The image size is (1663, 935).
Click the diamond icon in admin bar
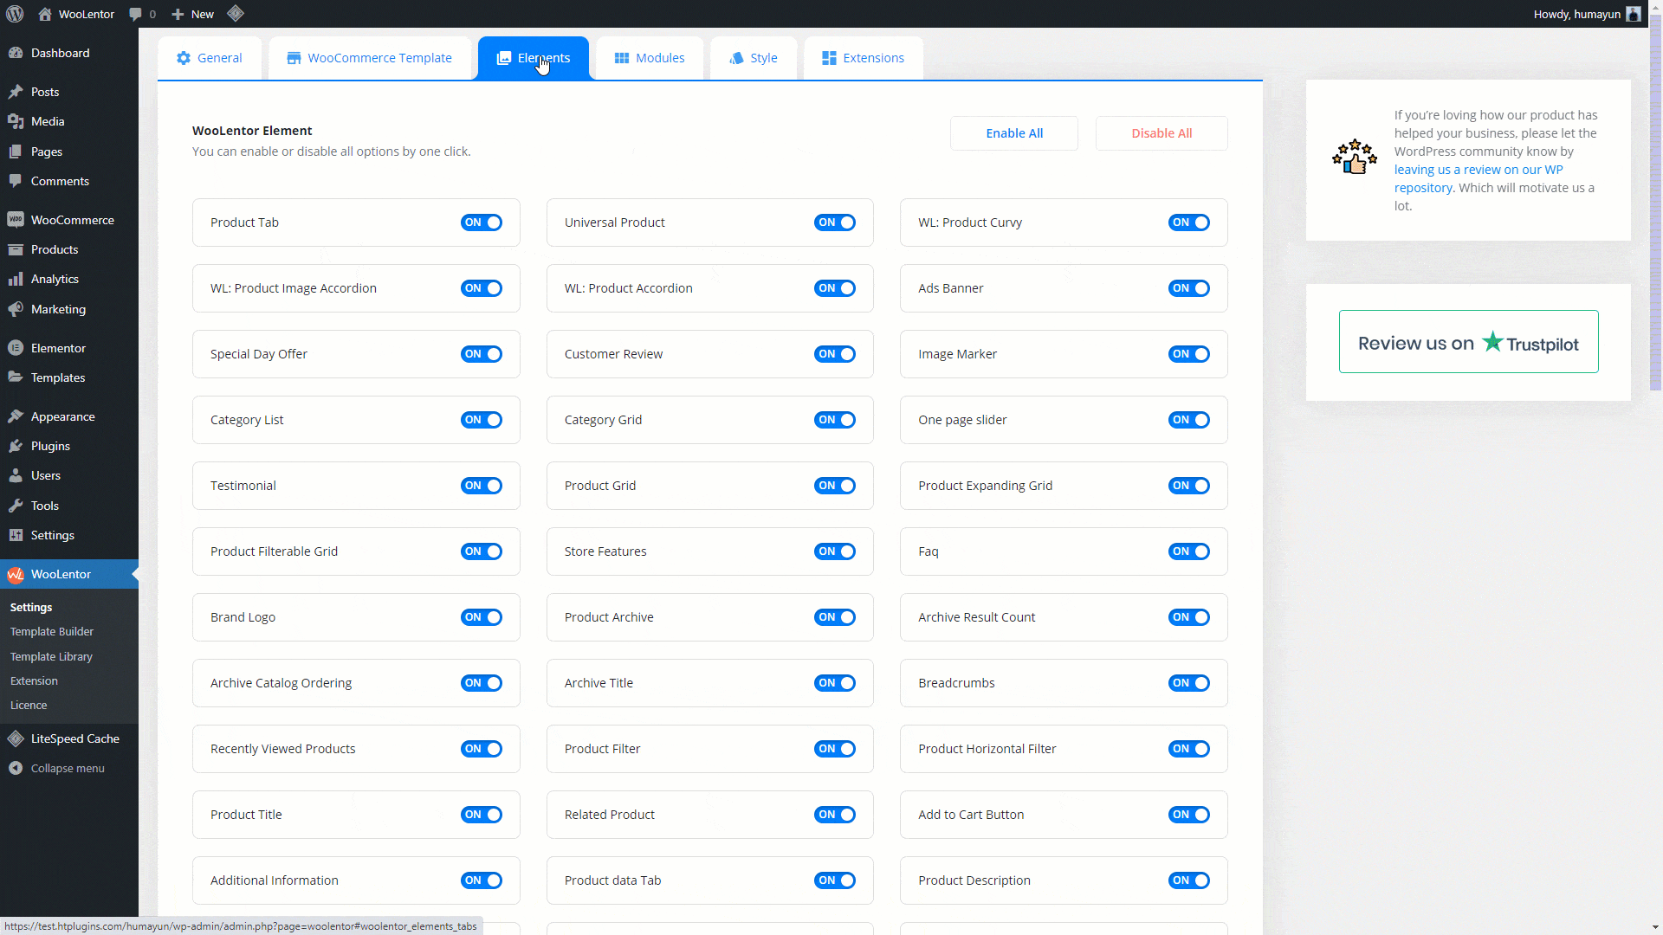coord(236,14)
